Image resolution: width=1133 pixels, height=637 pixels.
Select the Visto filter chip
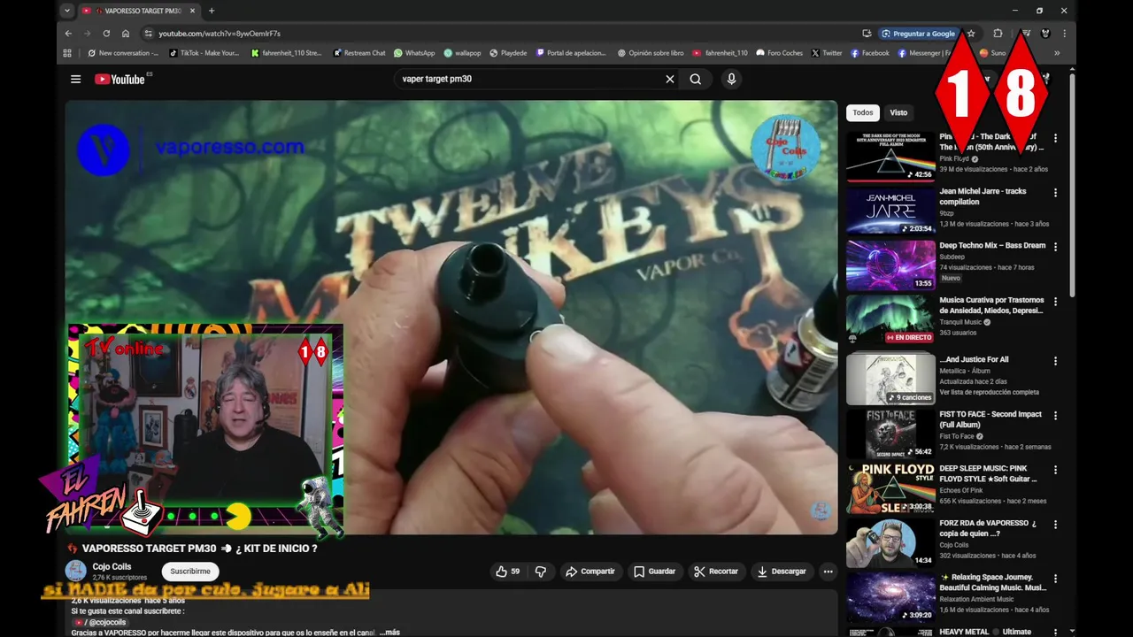pyautogui.click(x=898, y=112)
